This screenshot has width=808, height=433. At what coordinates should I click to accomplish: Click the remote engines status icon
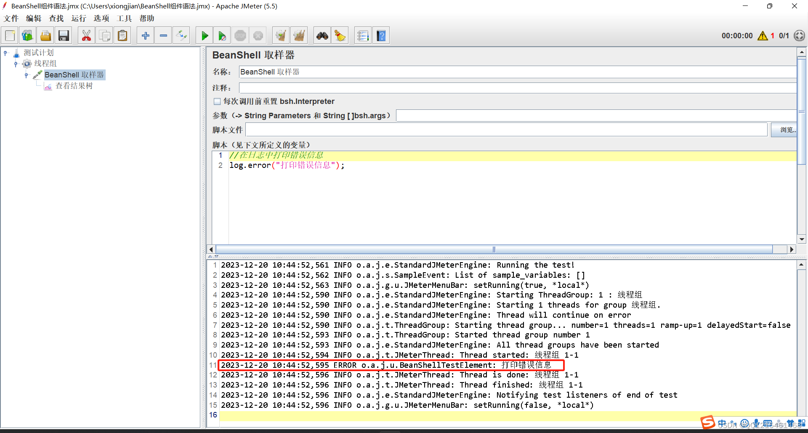coord(799,36)
